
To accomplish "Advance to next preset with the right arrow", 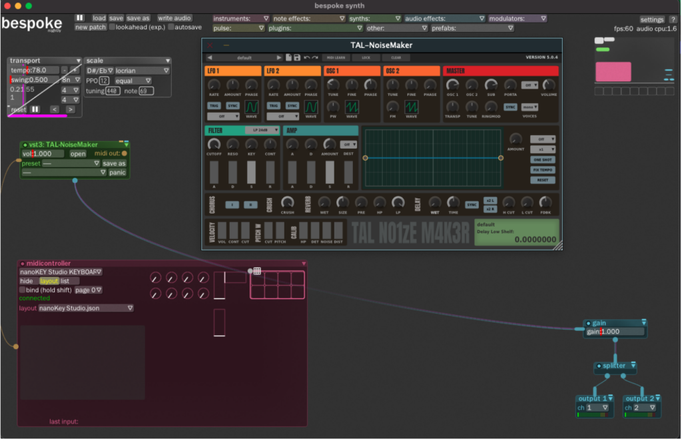I will point(279,57).
